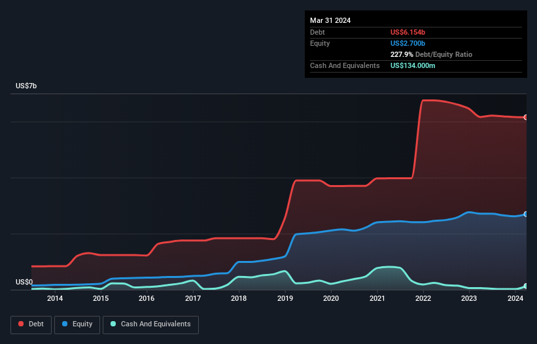Viewport: 537px width, 344px height.
Task: Click the Equity row label in tooltip
Action: [x=320, y=43]
